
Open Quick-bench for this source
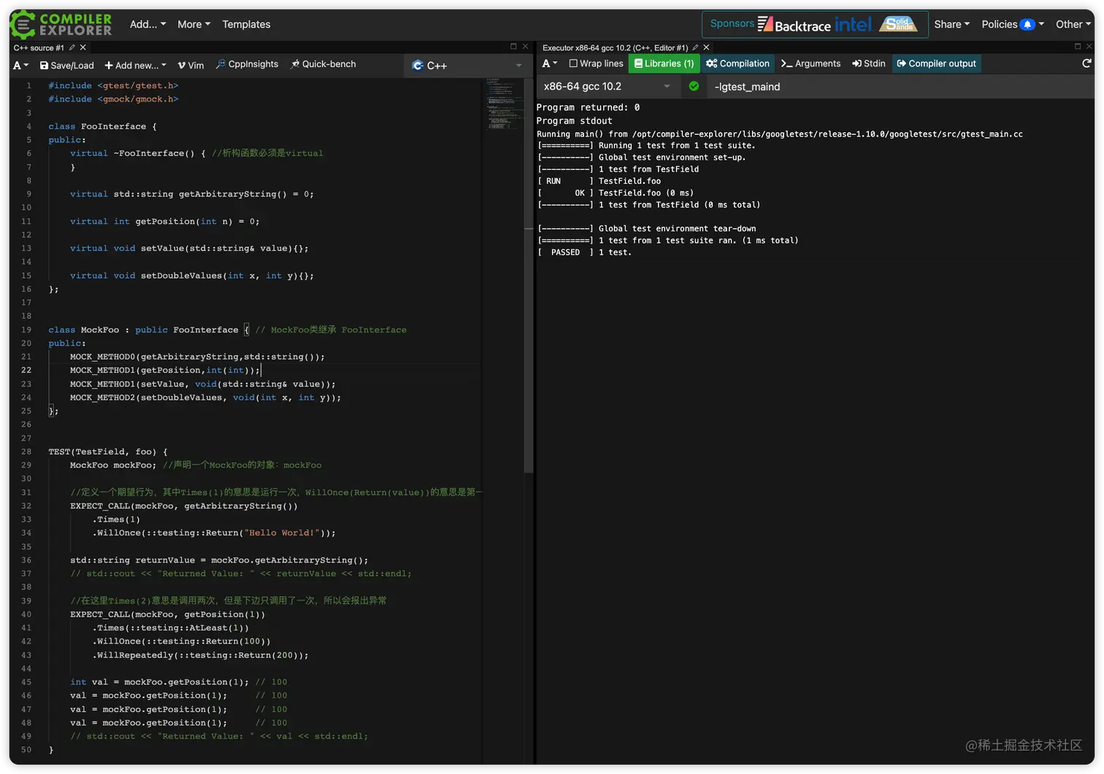323,64
